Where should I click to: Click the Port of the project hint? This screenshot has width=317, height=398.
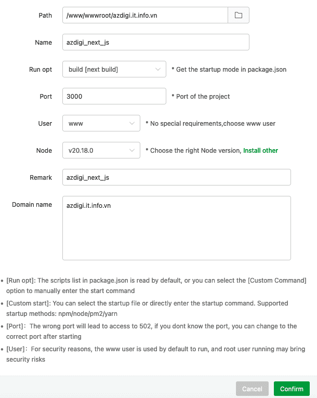(x=201, y=96)
